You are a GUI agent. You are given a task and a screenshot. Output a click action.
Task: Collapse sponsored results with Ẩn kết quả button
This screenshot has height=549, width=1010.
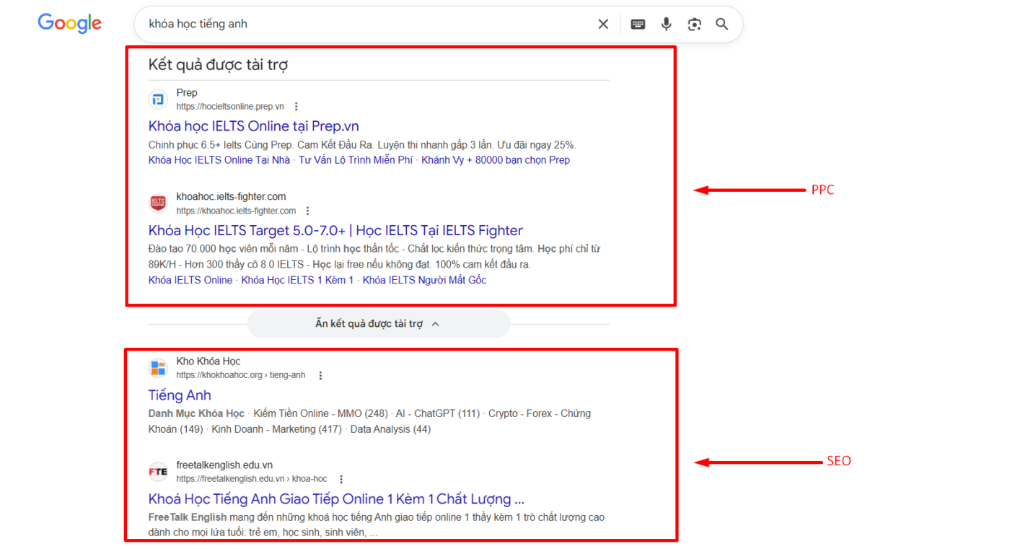(378, 324)
